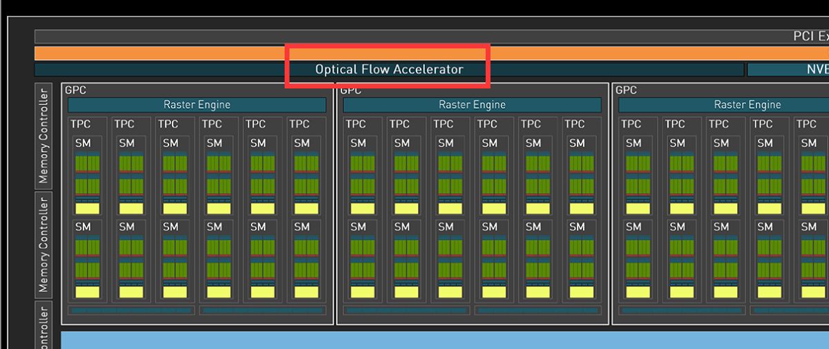Click top SM block in rightmost GPC's second TPC
This screenshot has width=829, height=349.
pos(682,174)
